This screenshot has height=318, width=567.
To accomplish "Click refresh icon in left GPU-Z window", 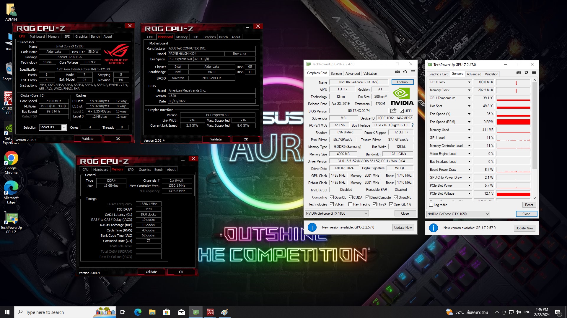I will point(405,72).
